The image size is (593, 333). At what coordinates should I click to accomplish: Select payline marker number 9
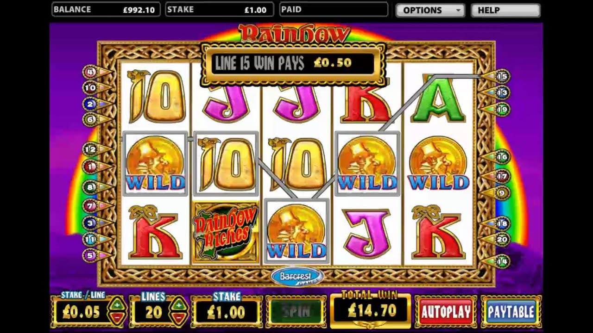click(x=502, y=193)
